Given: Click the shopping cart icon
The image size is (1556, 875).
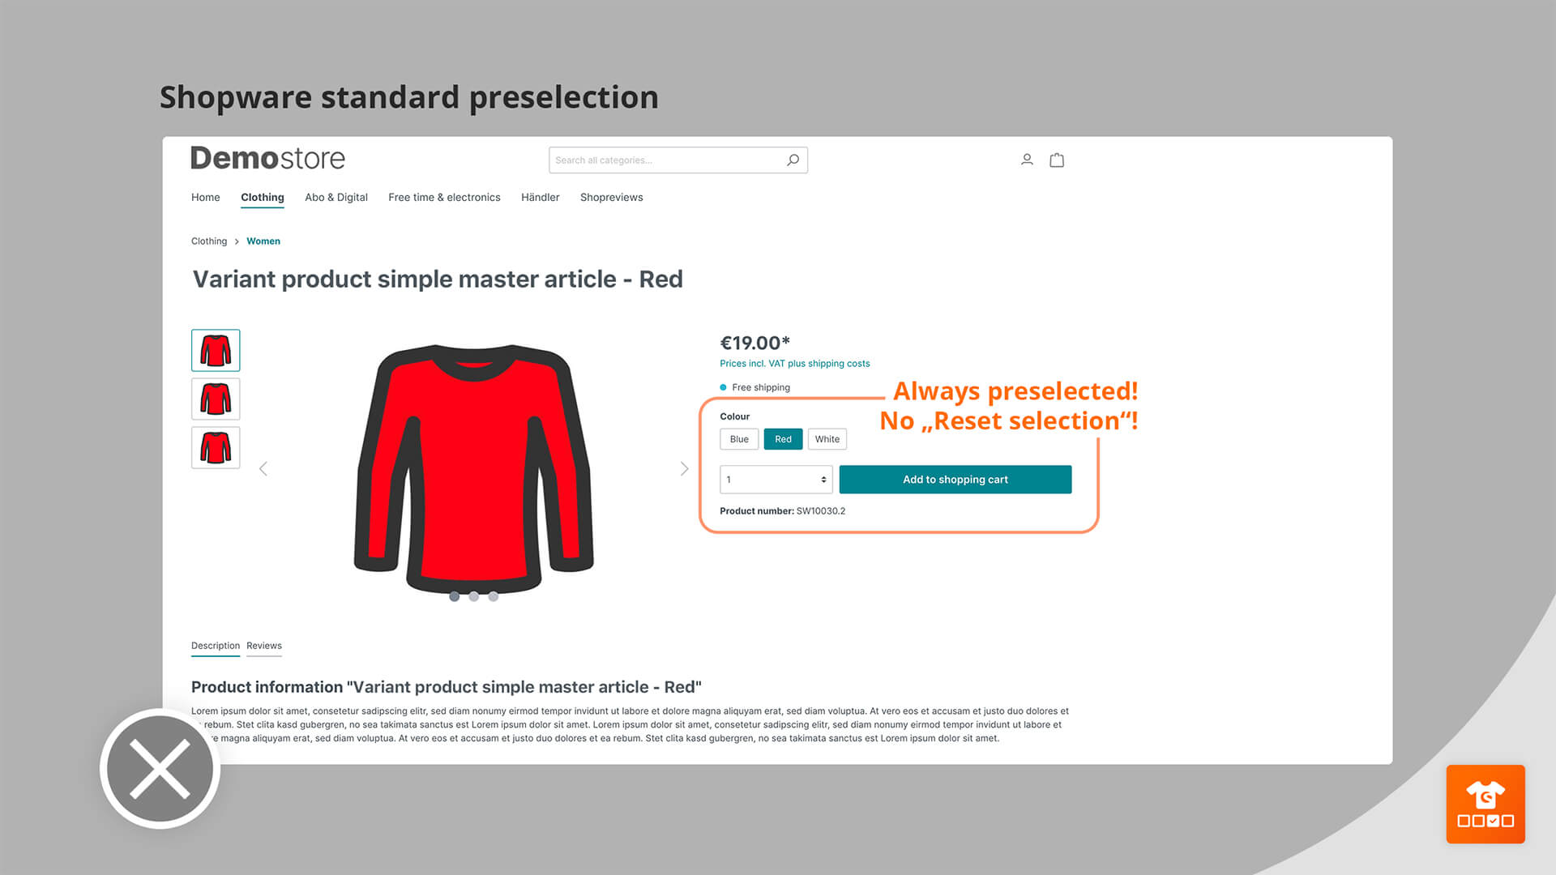Looking at the screenshot, I should pyautogui.click(x=1056, y=159).
